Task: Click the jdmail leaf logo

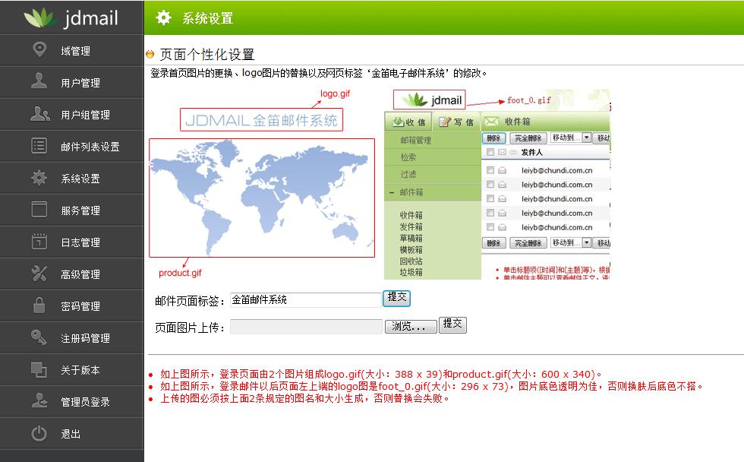Action: (71, 17)
